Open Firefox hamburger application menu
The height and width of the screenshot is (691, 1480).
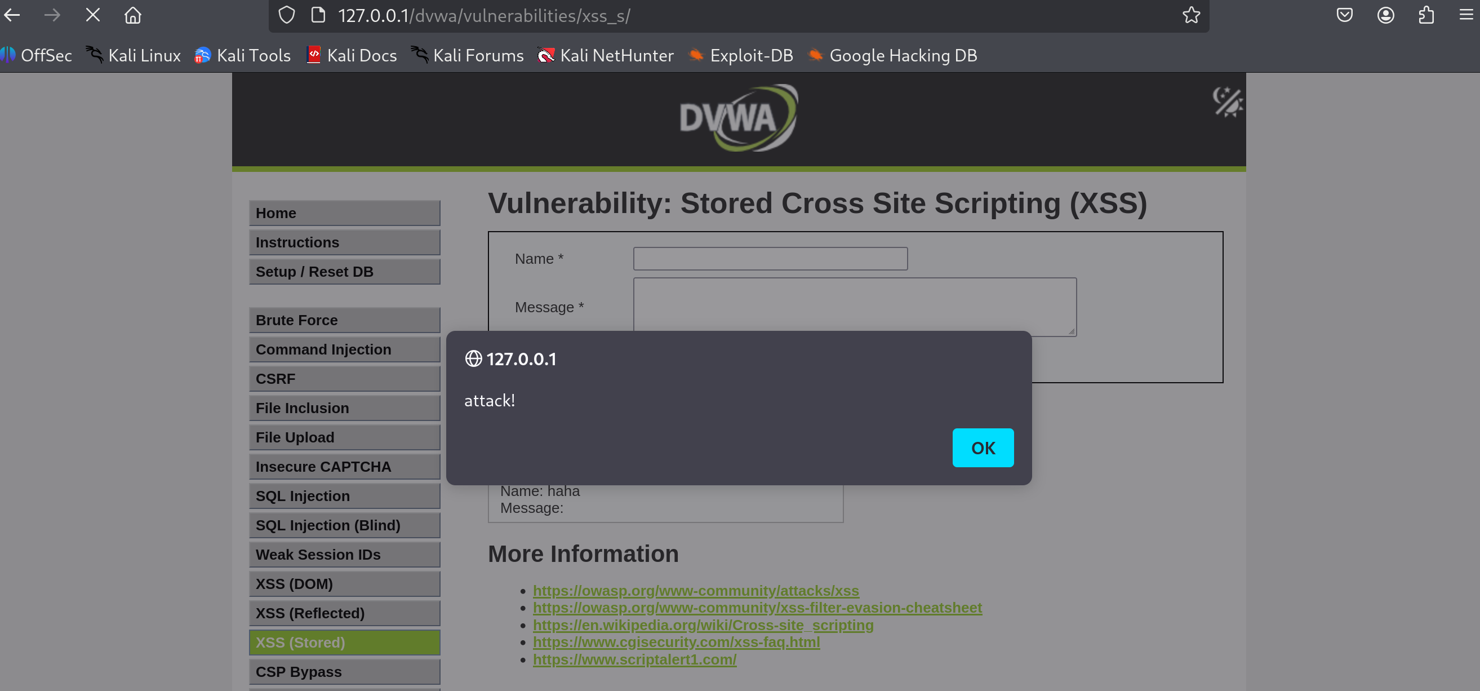(x=1466, y=15)
